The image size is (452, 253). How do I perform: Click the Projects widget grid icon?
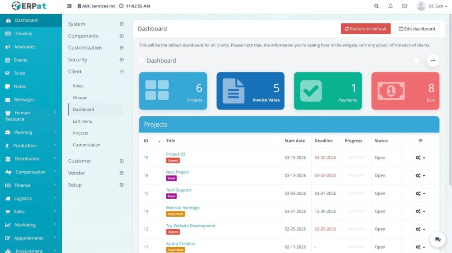pos(157,90)
